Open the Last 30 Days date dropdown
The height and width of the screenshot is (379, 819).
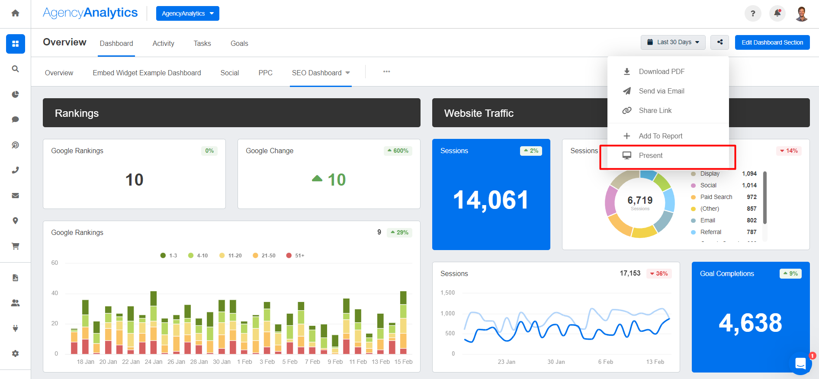point(673,42)
